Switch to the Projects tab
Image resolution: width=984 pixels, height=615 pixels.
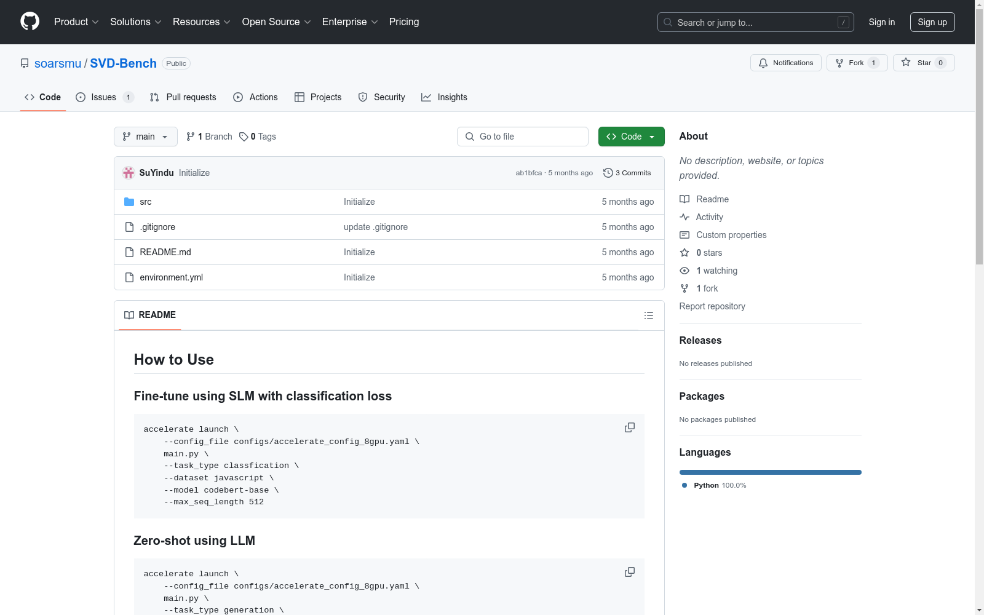point(318,97)
